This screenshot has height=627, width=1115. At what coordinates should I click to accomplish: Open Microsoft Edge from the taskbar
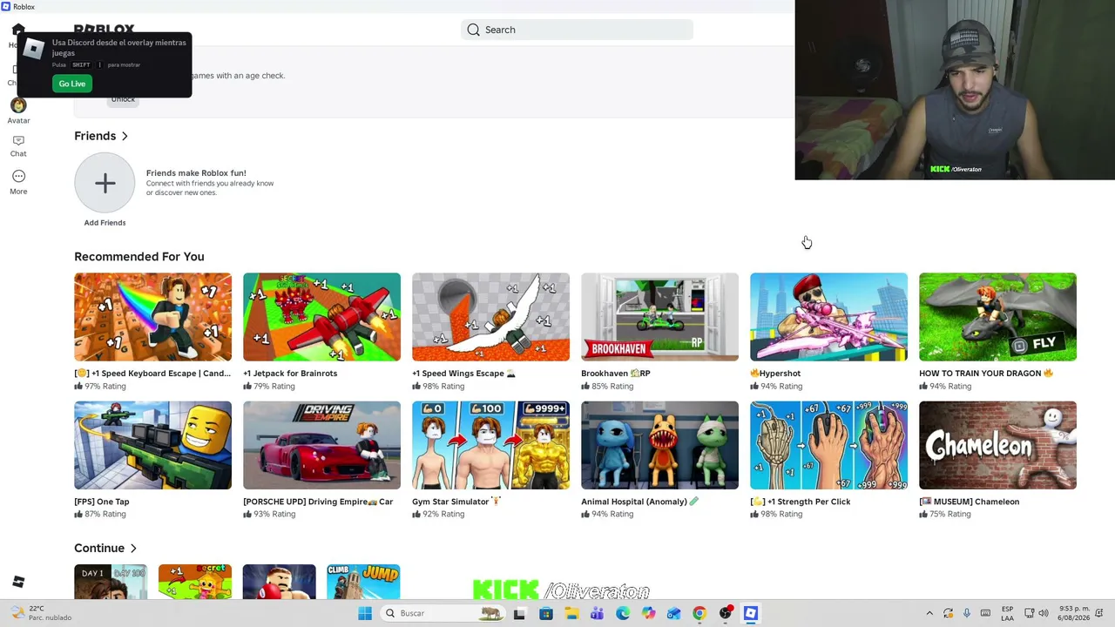(623, 613)
